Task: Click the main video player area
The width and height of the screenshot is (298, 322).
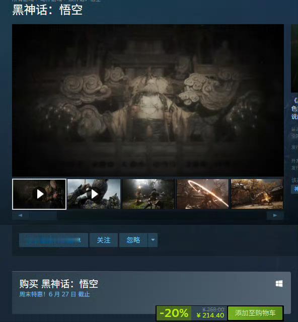Action: click(148, 100)
